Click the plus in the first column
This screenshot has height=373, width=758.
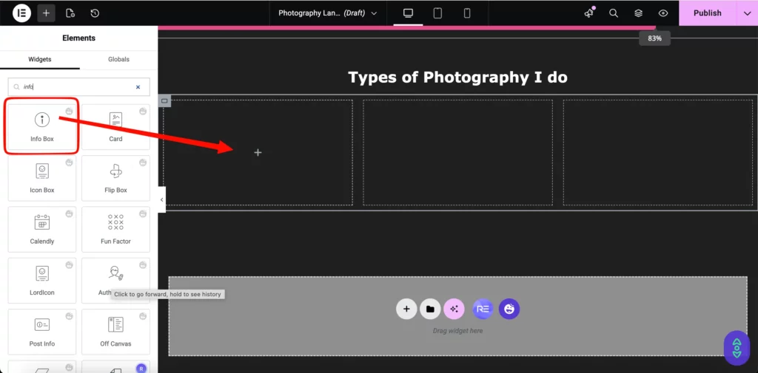pos(258,152)
